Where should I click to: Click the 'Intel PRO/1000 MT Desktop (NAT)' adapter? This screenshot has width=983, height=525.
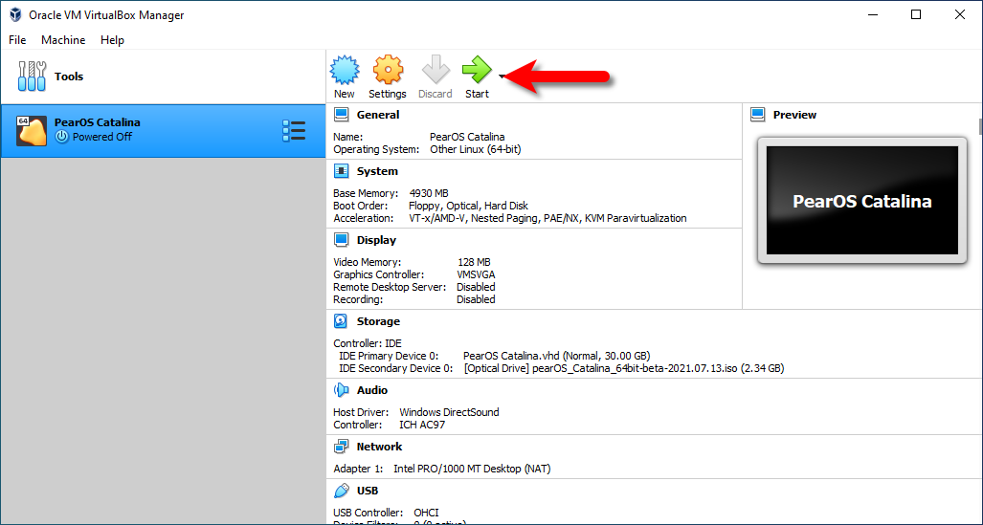[472, 469]
